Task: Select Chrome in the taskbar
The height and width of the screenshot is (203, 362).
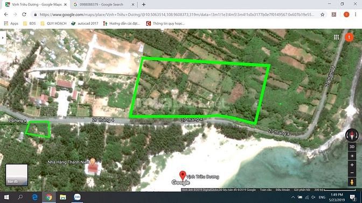Action: tap(48, 197)
